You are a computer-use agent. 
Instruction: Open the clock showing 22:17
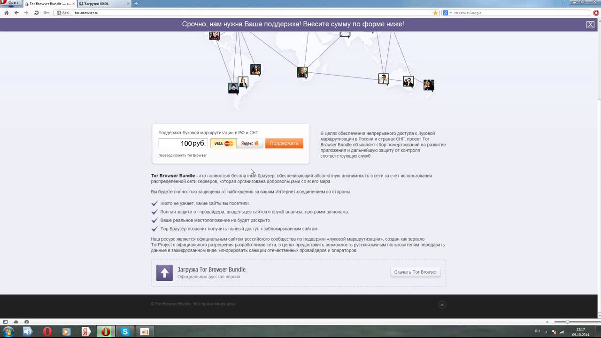(x=581, y=332)
